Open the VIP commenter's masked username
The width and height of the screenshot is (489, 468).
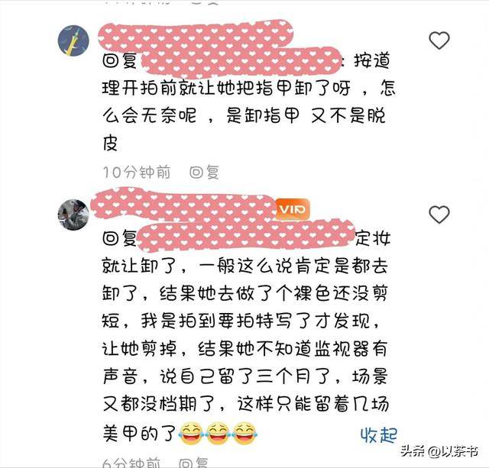point(183,205)
